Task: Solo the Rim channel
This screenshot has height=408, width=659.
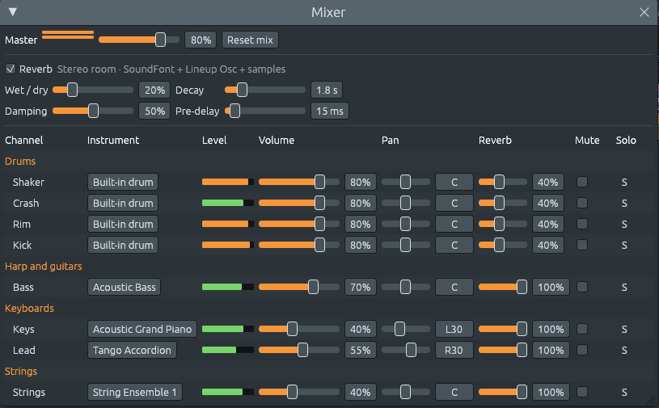Action: [624, 224]
